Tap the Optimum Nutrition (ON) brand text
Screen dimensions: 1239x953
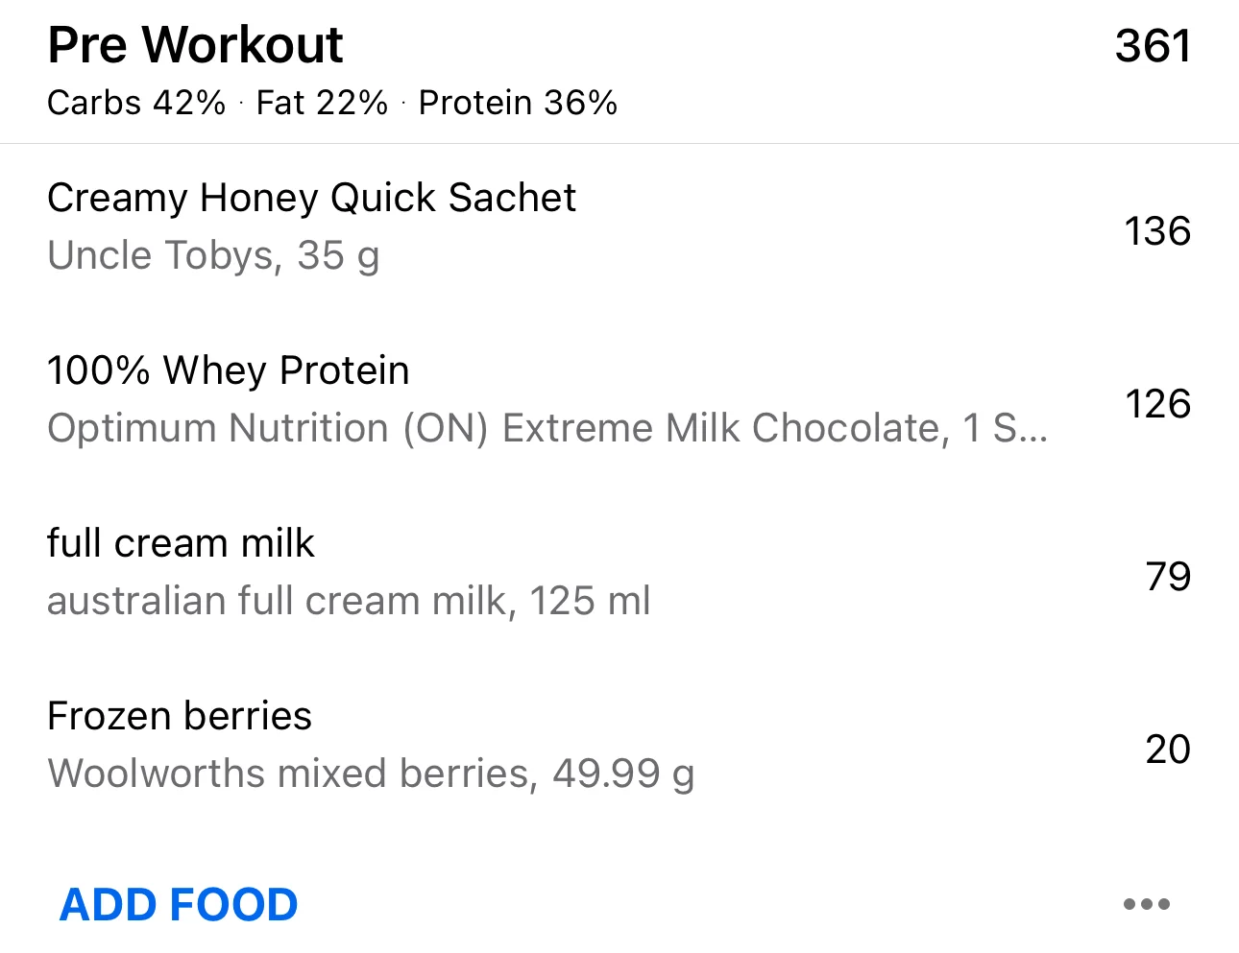tap(269, 428)
